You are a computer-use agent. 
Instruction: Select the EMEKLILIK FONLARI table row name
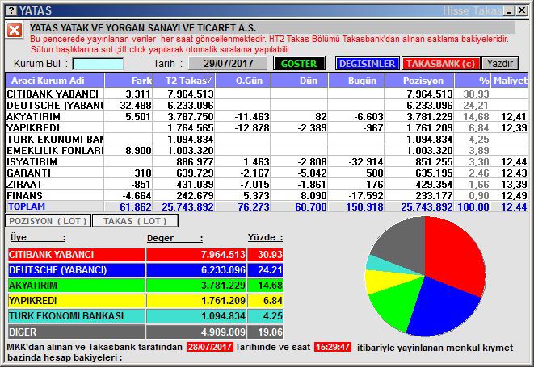click(55, 150)
